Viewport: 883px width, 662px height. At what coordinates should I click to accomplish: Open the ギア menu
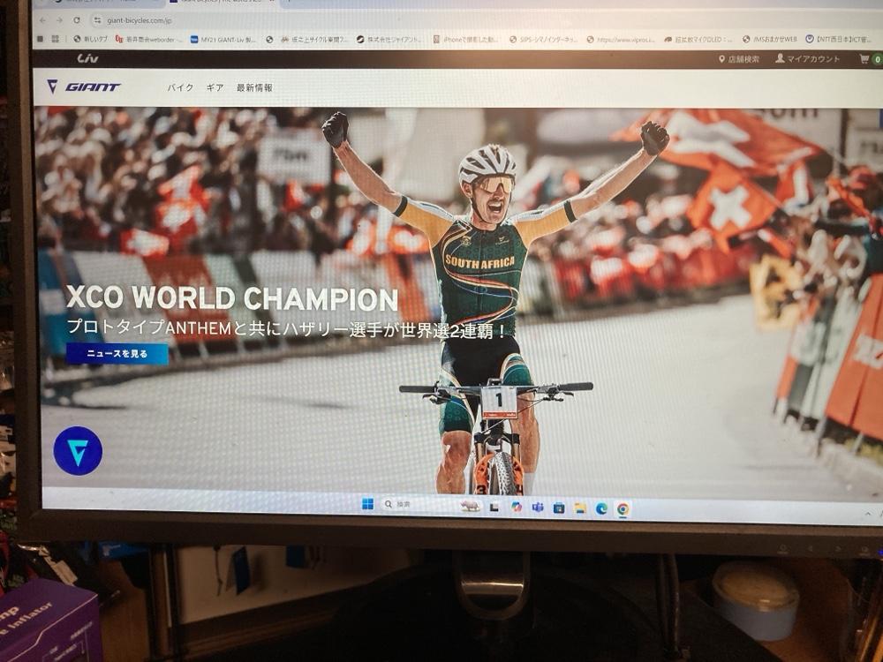[x=215, y=87]
